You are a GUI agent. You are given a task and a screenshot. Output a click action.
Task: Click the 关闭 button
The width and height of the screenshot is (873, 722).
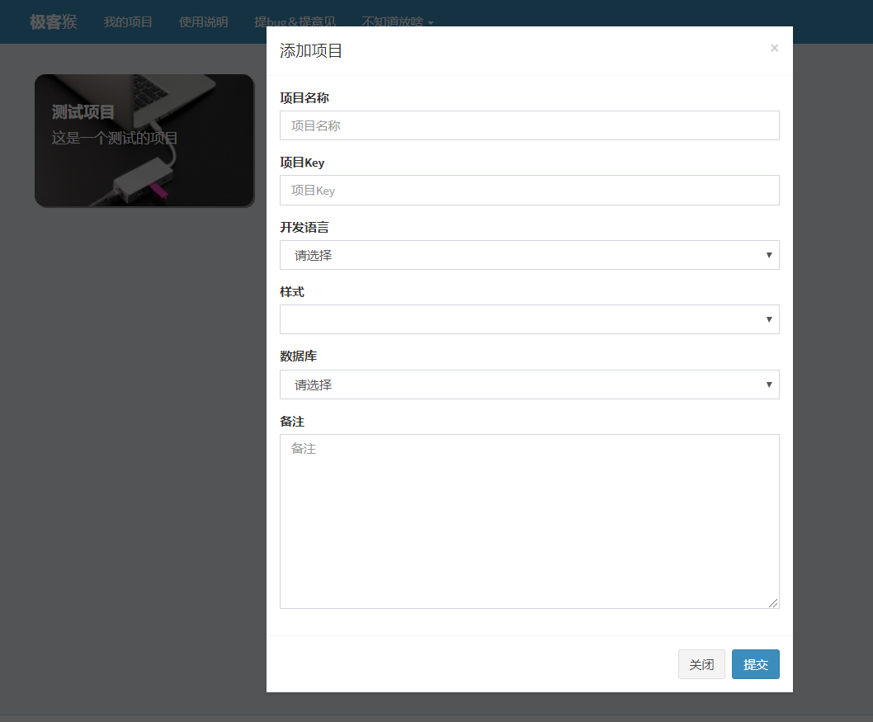tap(701, 664)
